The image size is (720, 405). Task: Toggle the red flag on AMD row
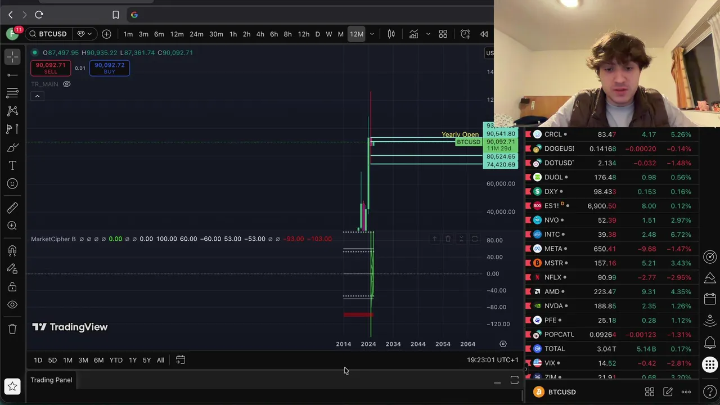528,291
